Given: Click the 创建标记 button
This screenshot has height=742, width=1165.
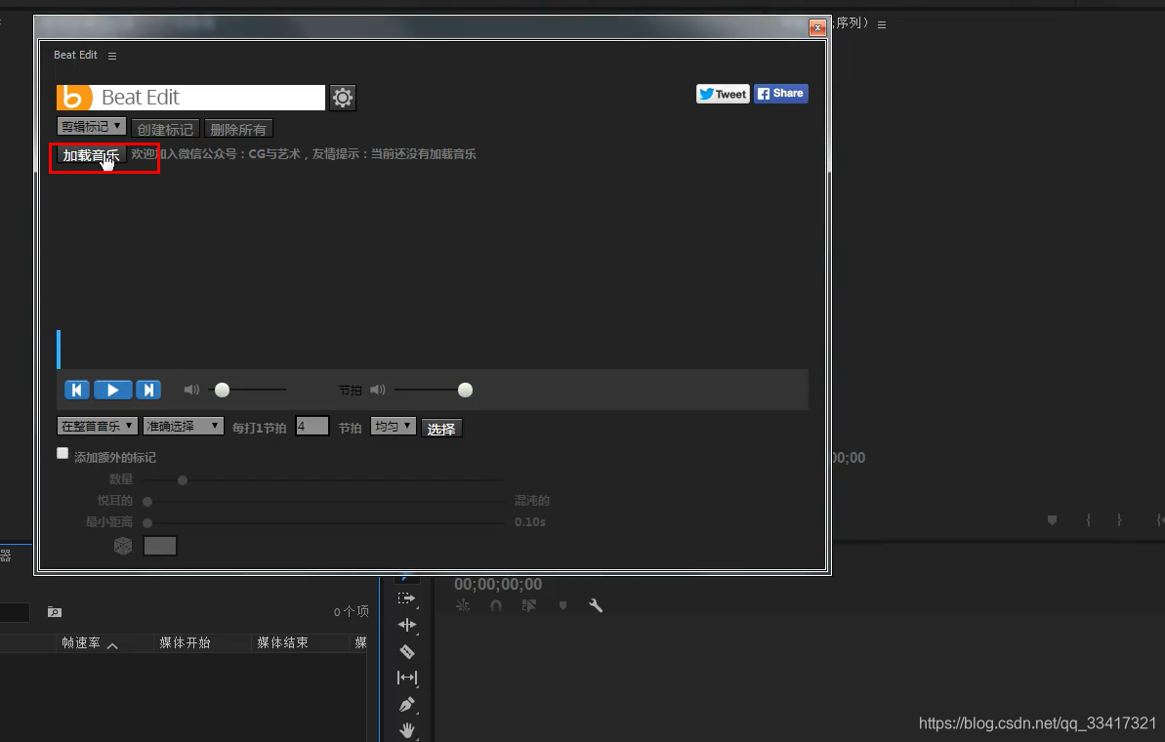Looking at the screenshot, I should pyautogui.click(x=165, y=129).
